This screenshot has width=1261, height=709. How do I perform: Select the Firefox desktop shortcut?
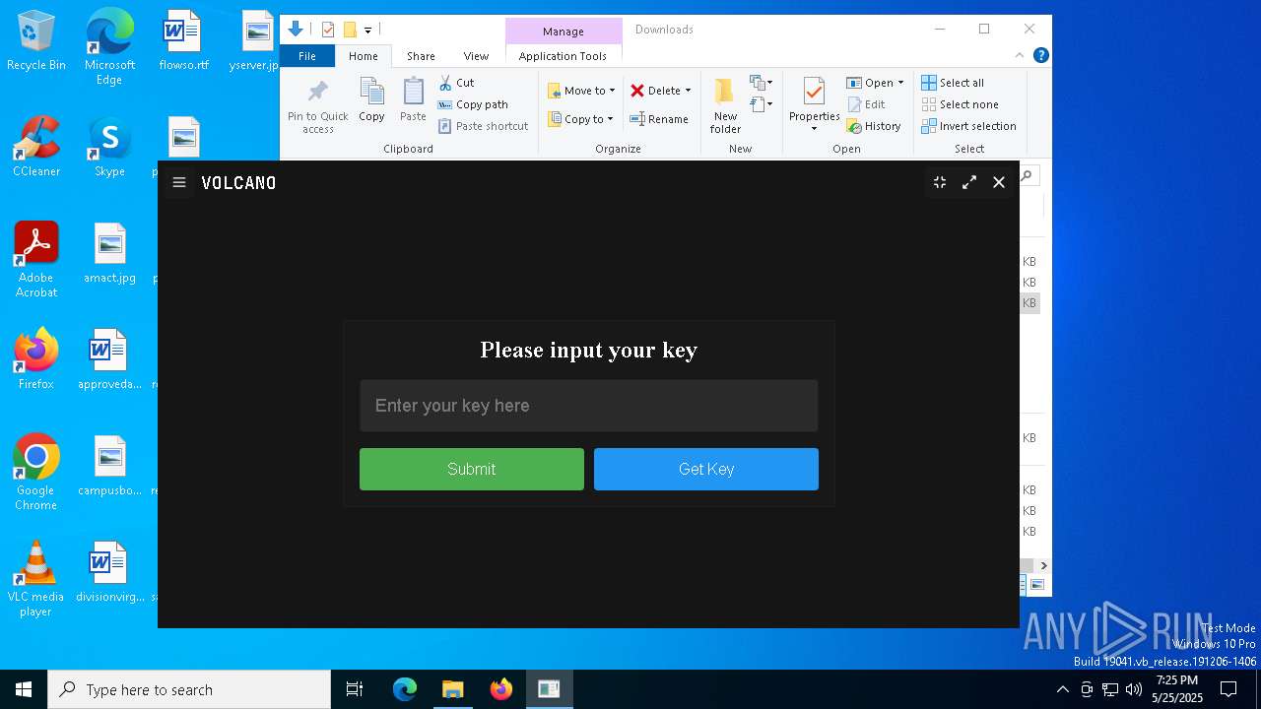pos(36,359)
